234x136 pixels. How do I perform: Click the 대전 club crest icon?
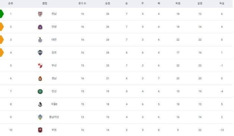40,40
